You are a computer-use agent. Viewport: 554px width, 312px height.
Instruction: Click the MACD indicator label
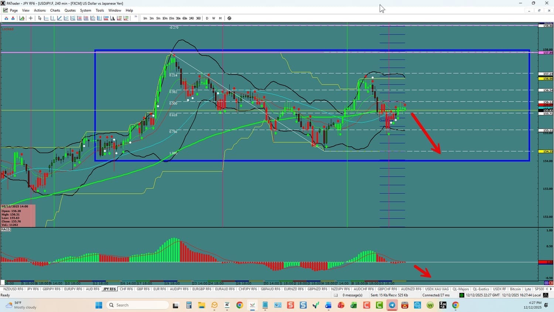6,229
